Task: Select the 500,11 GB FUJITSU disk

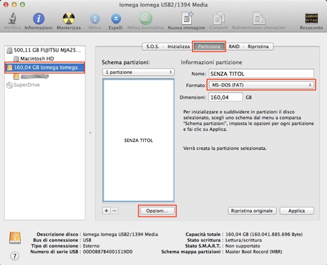Action: (44, 50)
